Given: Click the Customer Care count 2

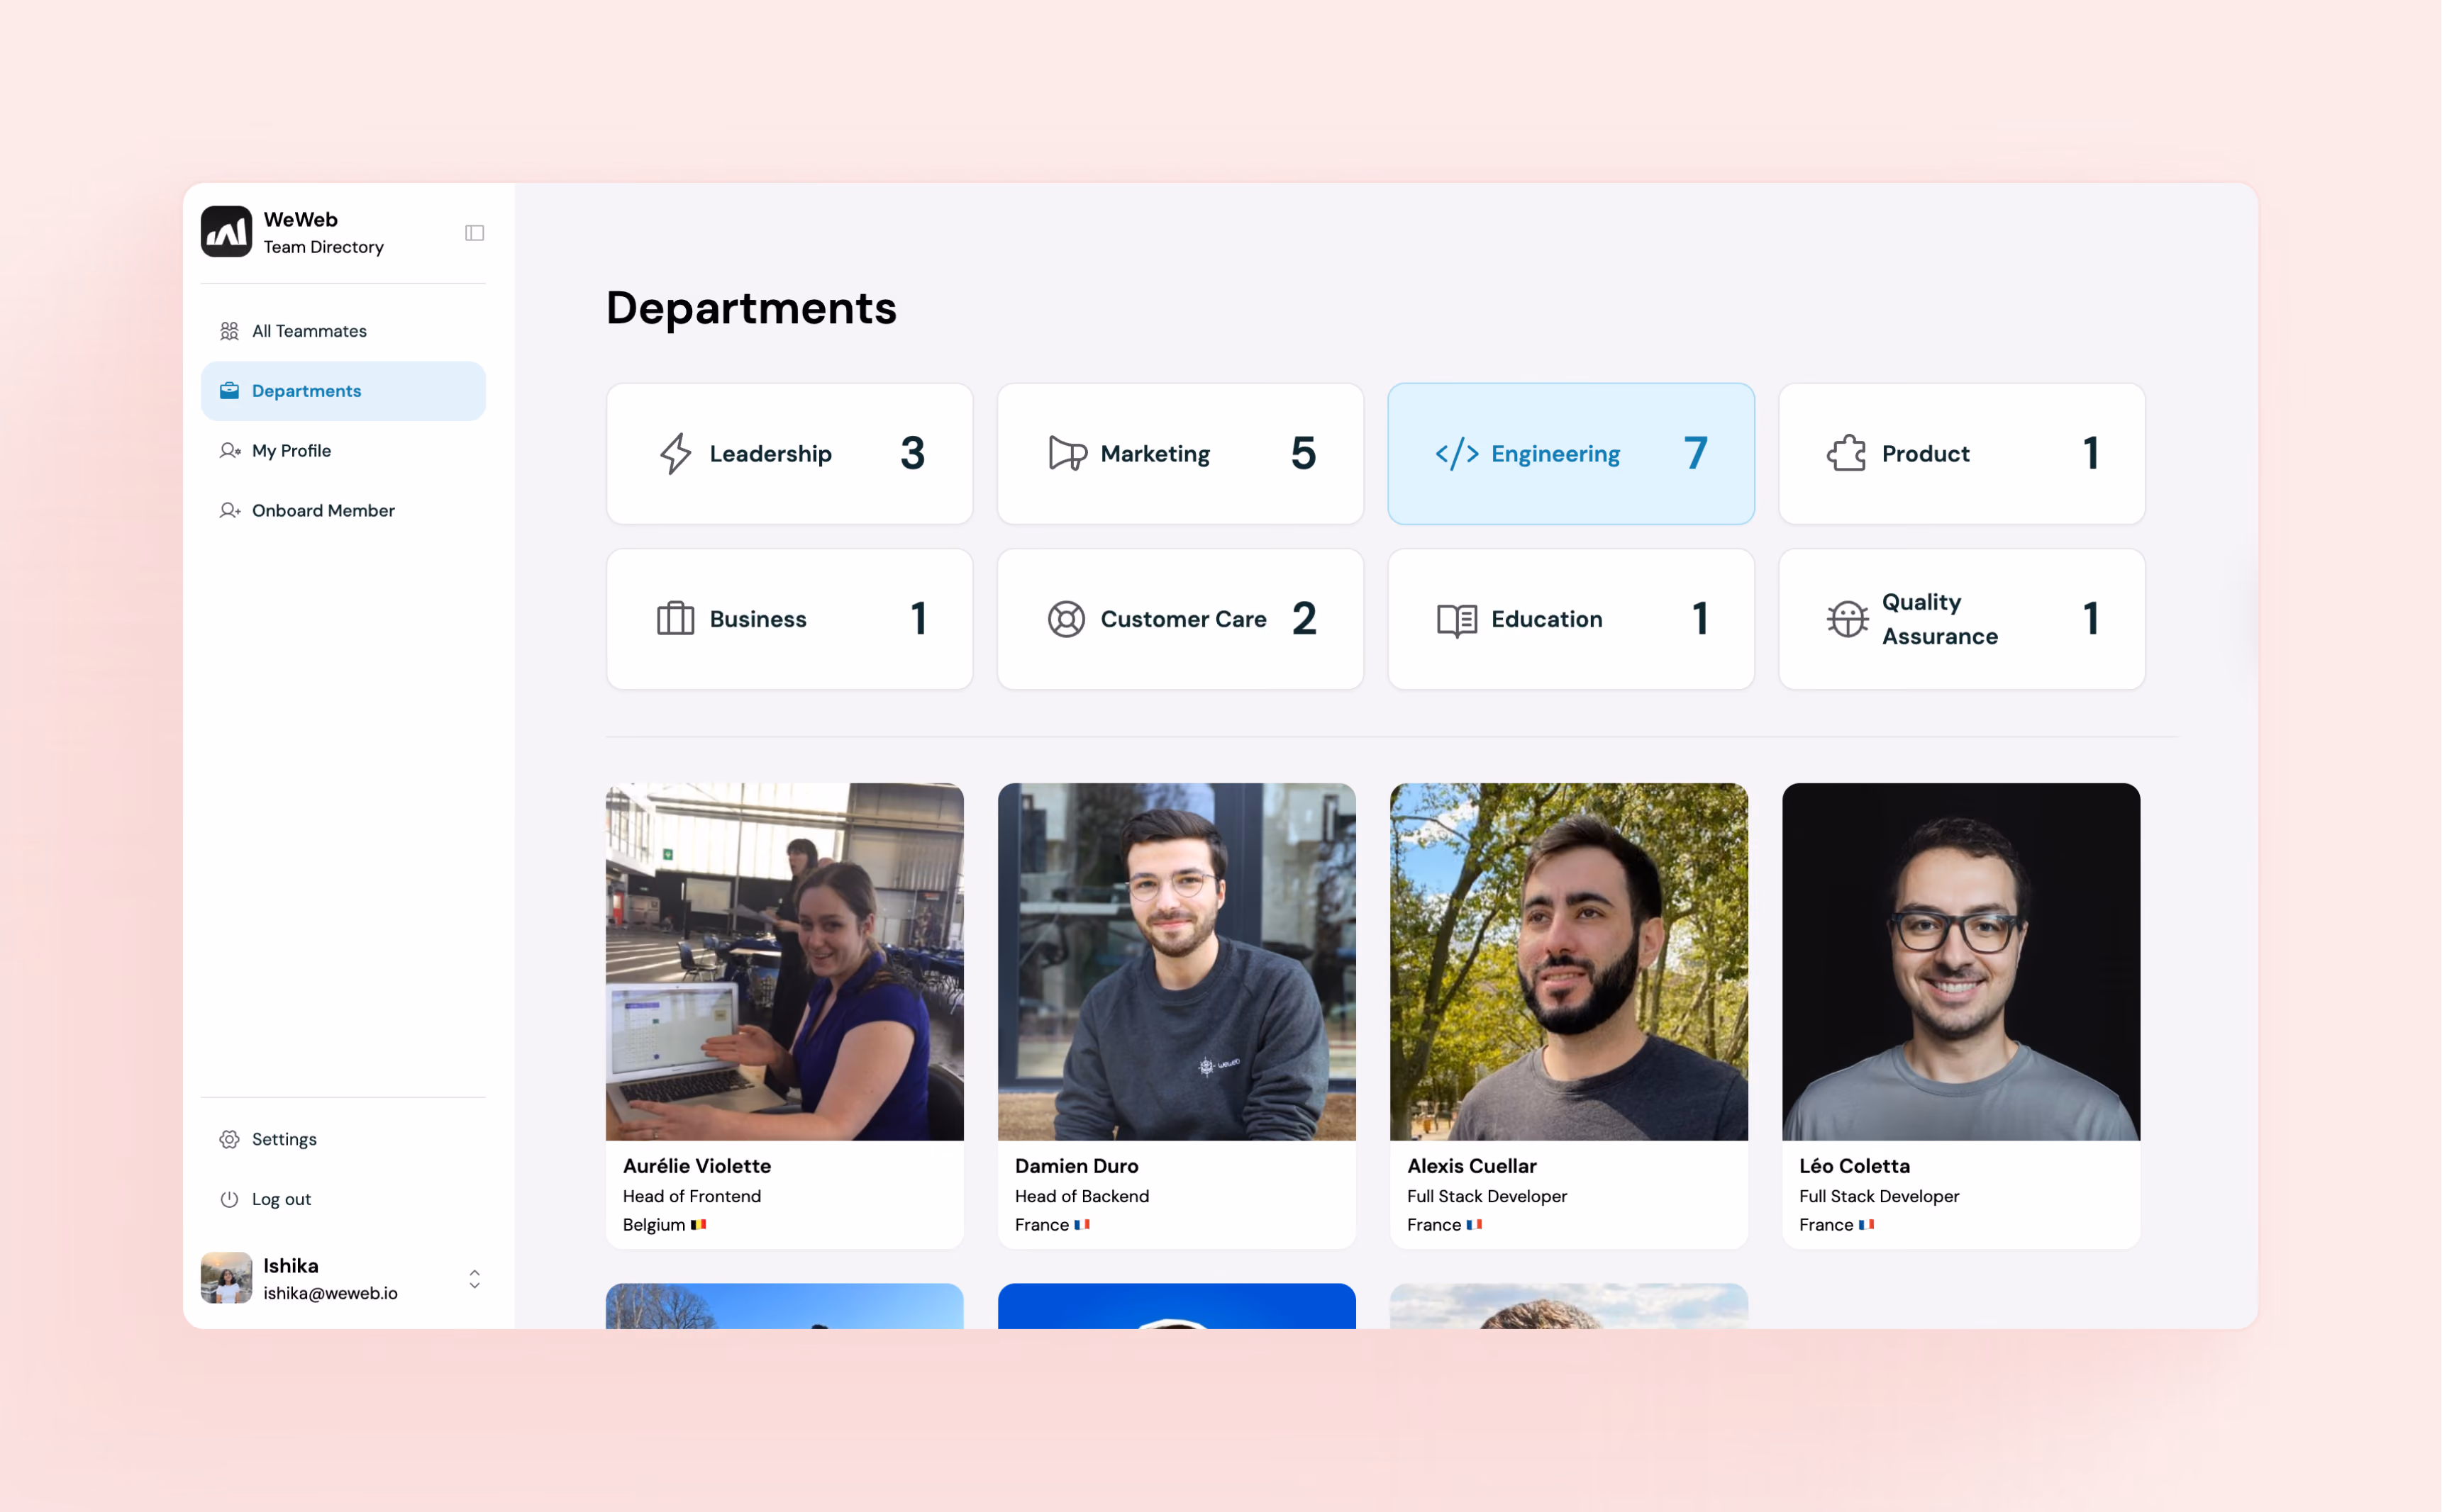Looking at the screenshot, I should [1304, 619].
